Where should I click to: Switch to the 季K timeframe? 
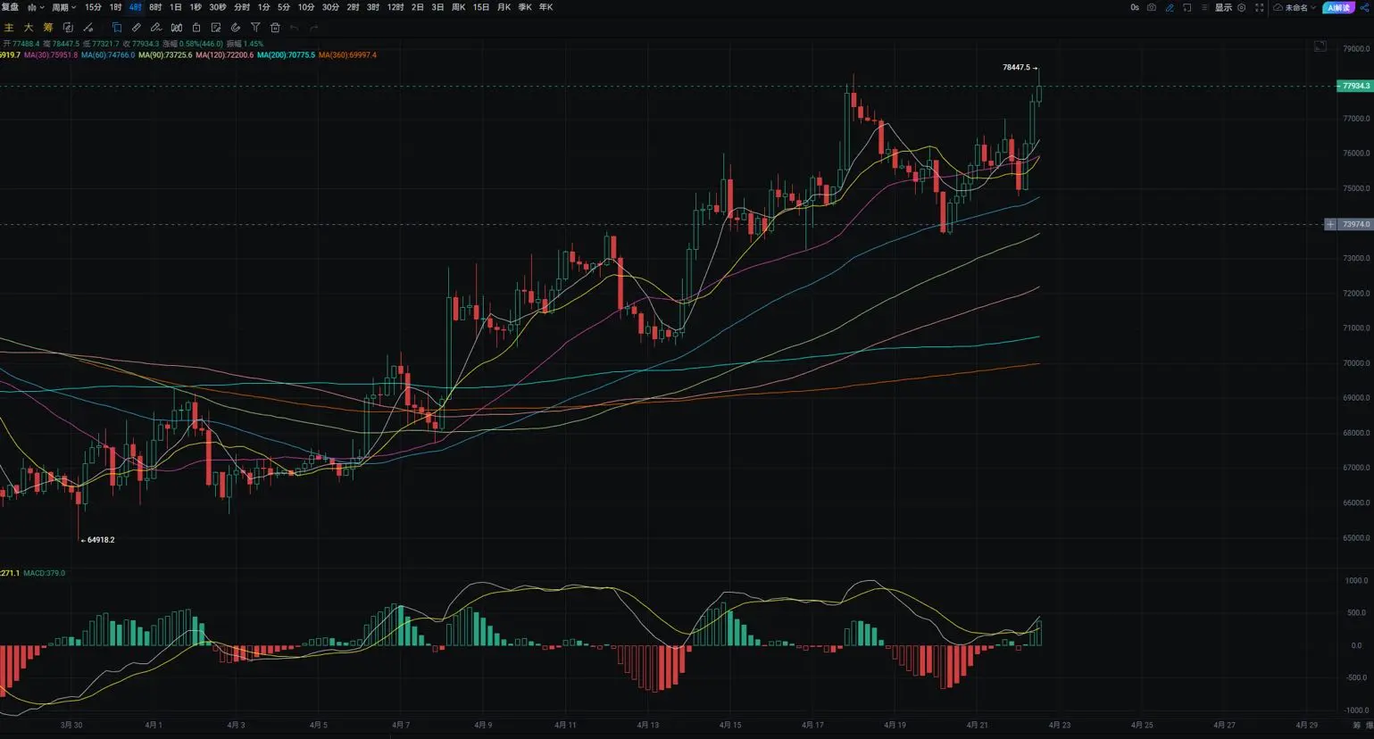(525, 7)
